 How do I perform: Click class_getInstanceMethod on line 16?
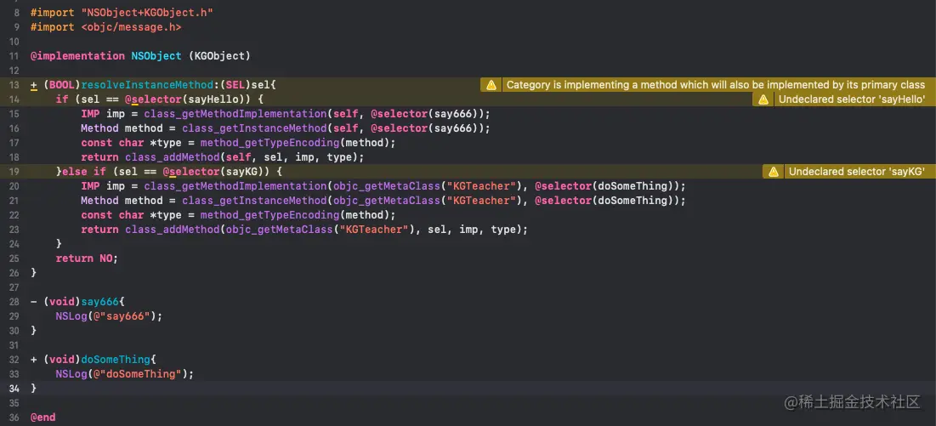253,128
